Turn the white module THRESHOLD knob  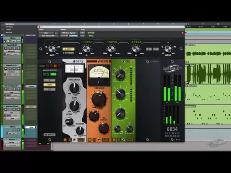[x=74, y=87]
